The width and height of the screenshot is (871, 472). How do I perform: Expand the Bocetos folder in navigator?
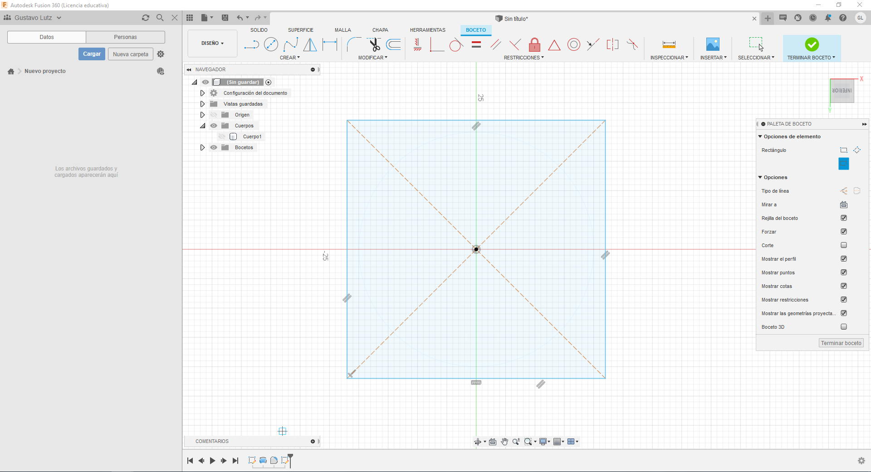(x=202, y=147)
